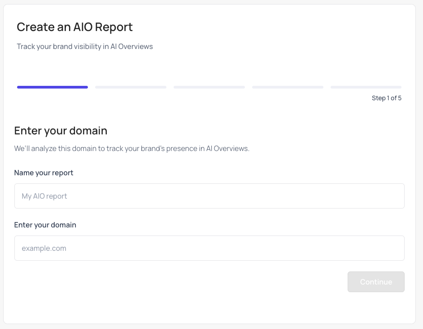Click the words 'AI Overviews' in the subtitle
This screenshot has width=423, height=329.
click(x=131, y=46)
